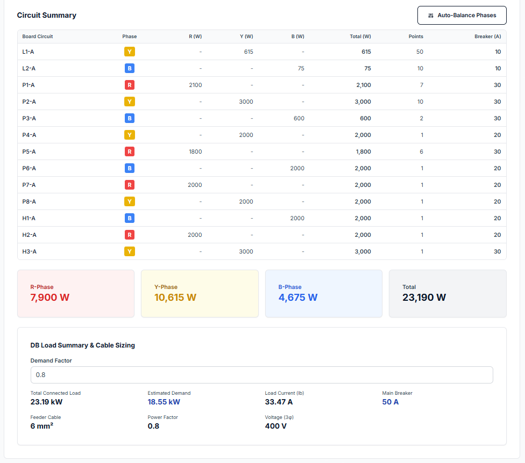Click the R phase badge for P5-A
Image resolution: width=525 pixels, height=463 pixels.
point(130,151)
